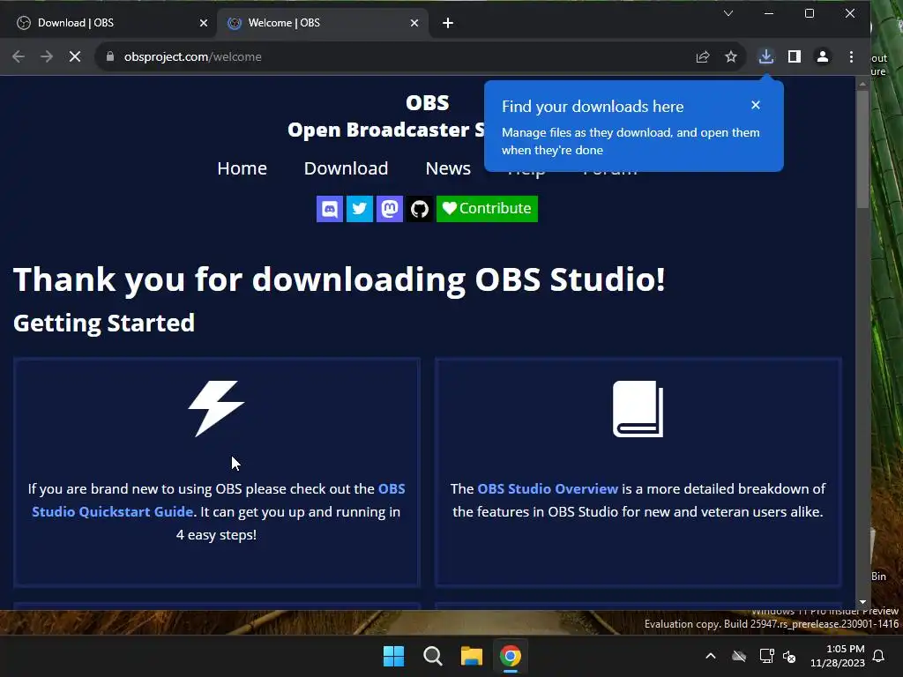This screenshot has width=903, height=677.
Task: View site information lock icon
Action: click(x=110, y=56)
